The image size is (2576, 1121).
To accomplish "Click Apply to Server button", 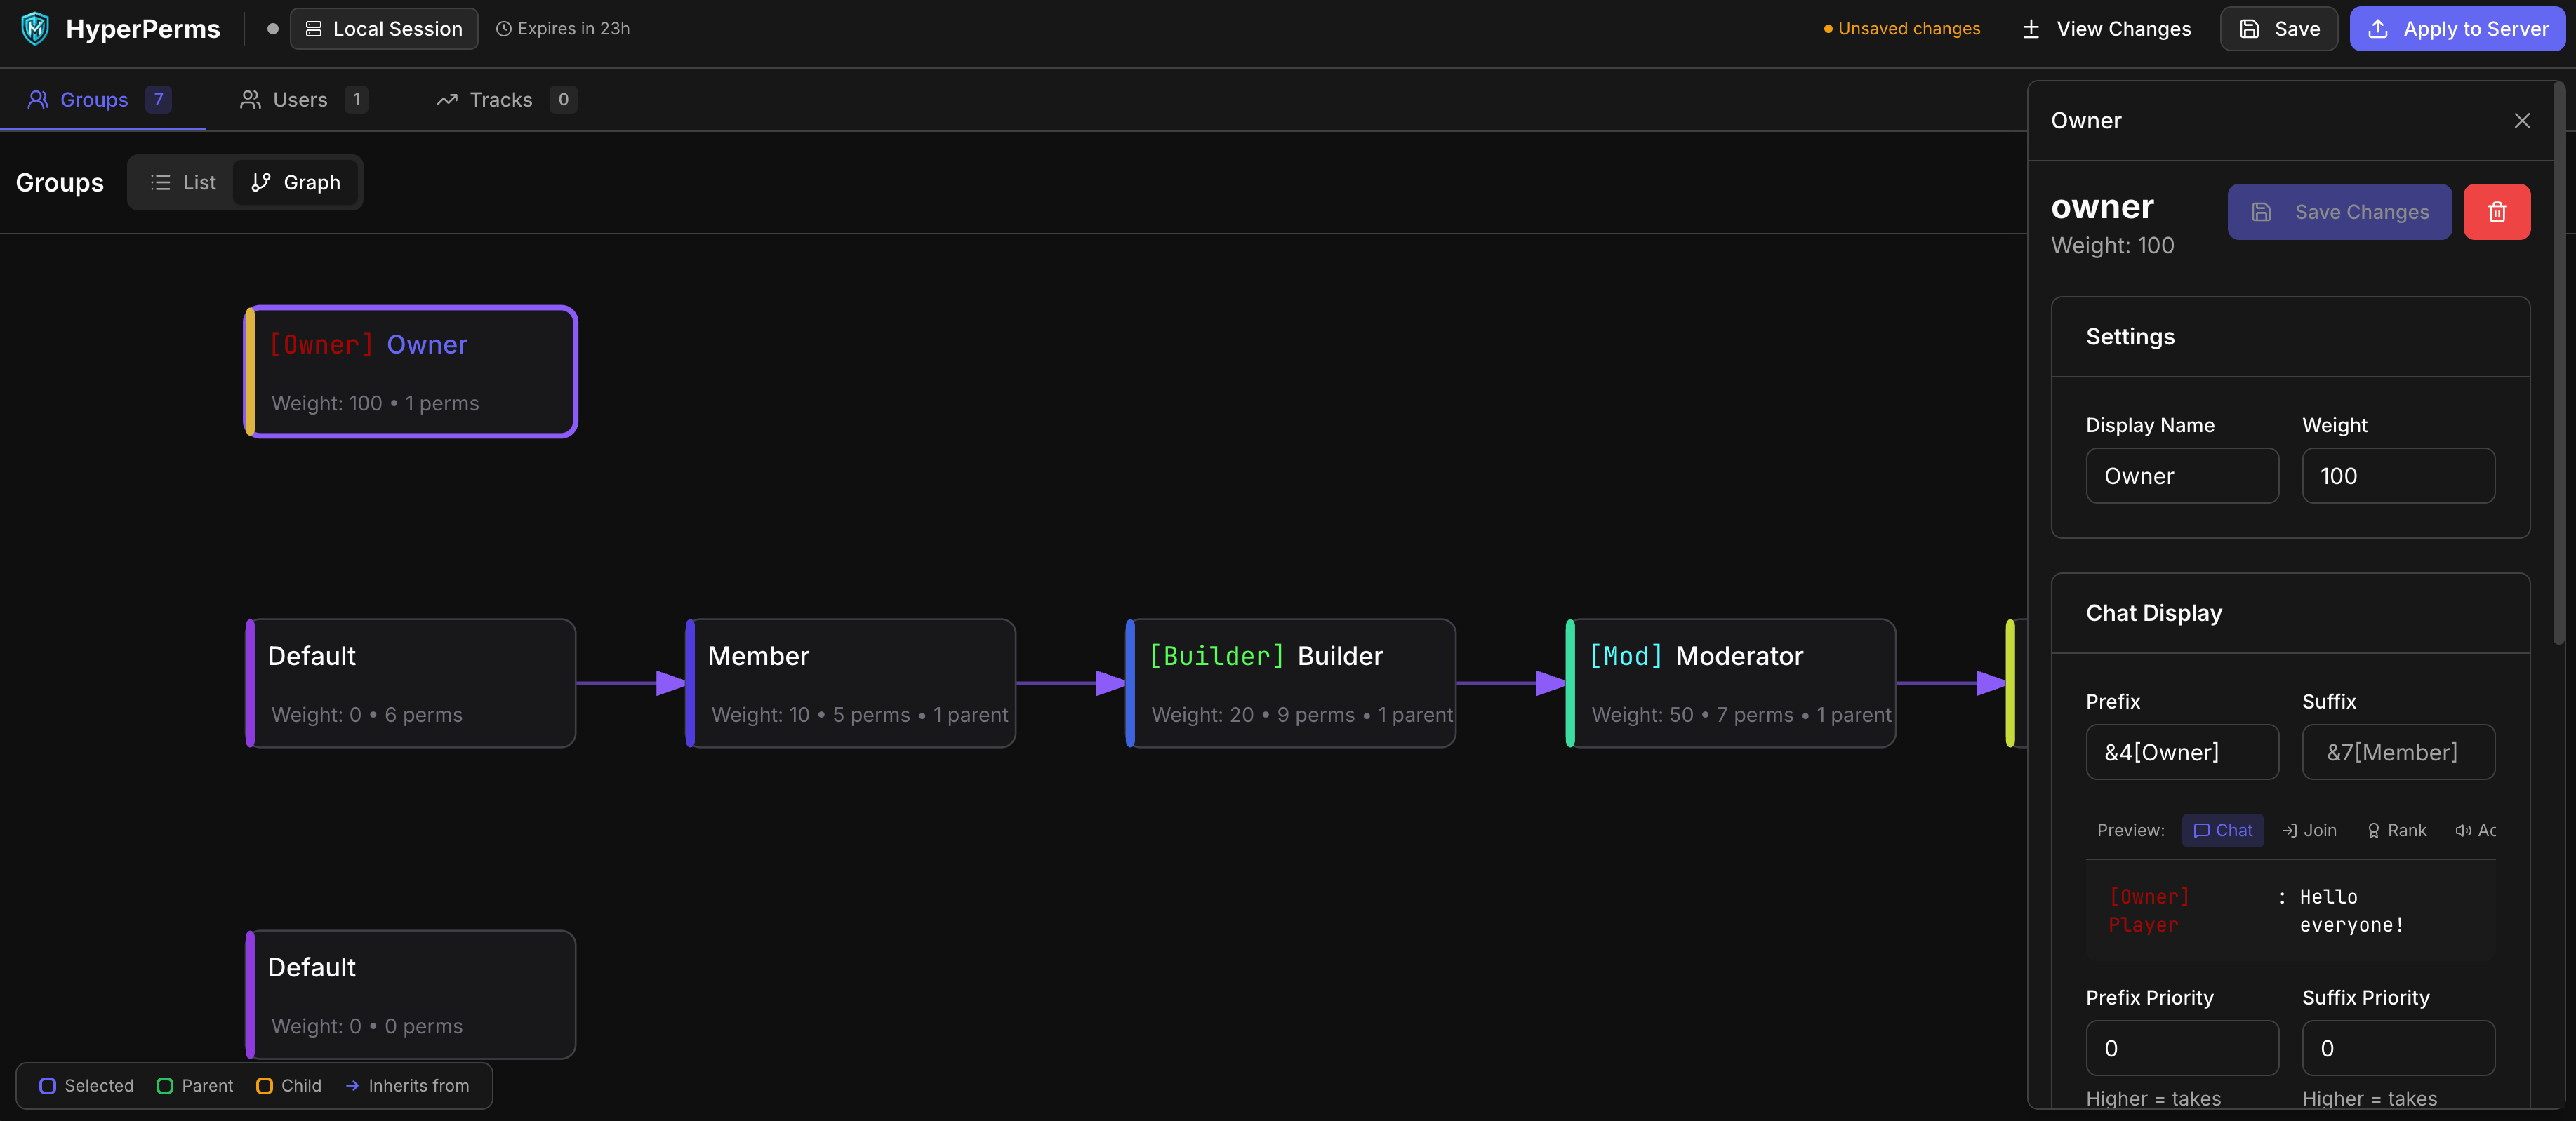I will tap(2457, 29).
